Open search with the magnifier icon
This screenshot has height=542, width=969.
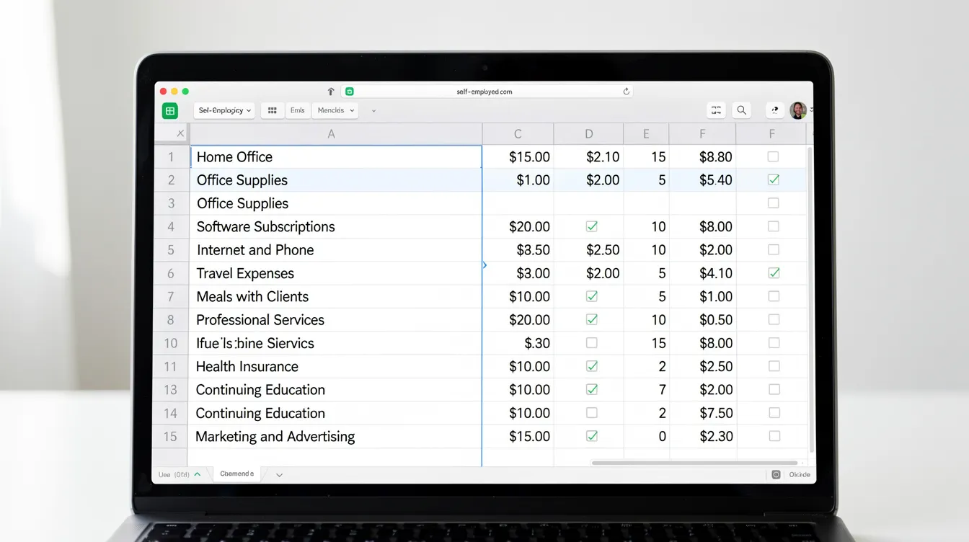tap(741, 110)
